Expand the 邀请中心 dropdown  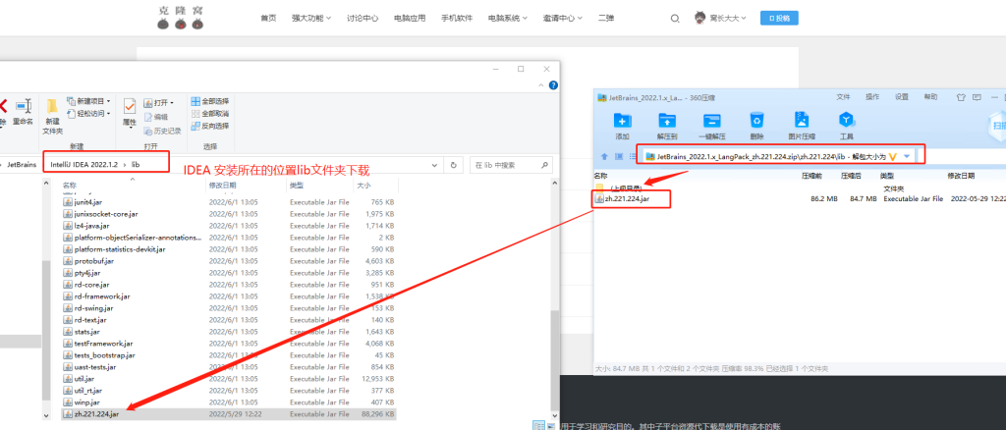tap(563, 18)
